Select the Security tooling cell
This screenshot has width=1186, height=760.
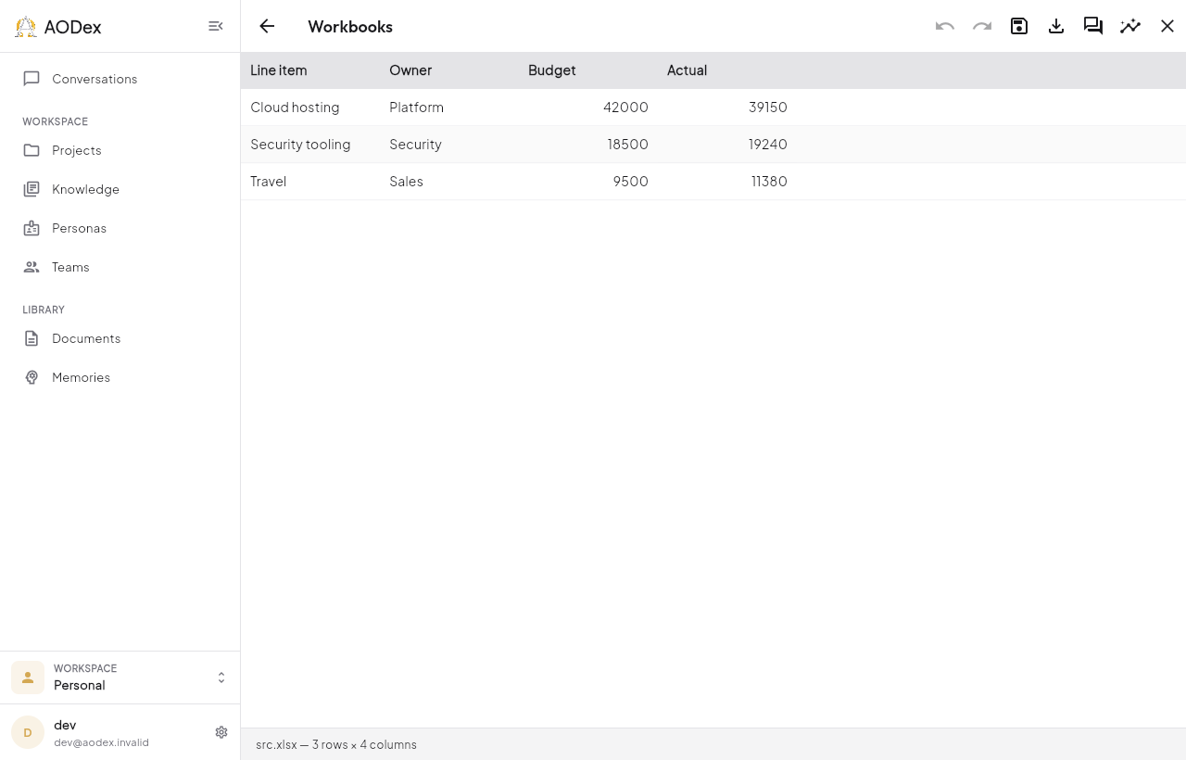click(310, 145)
